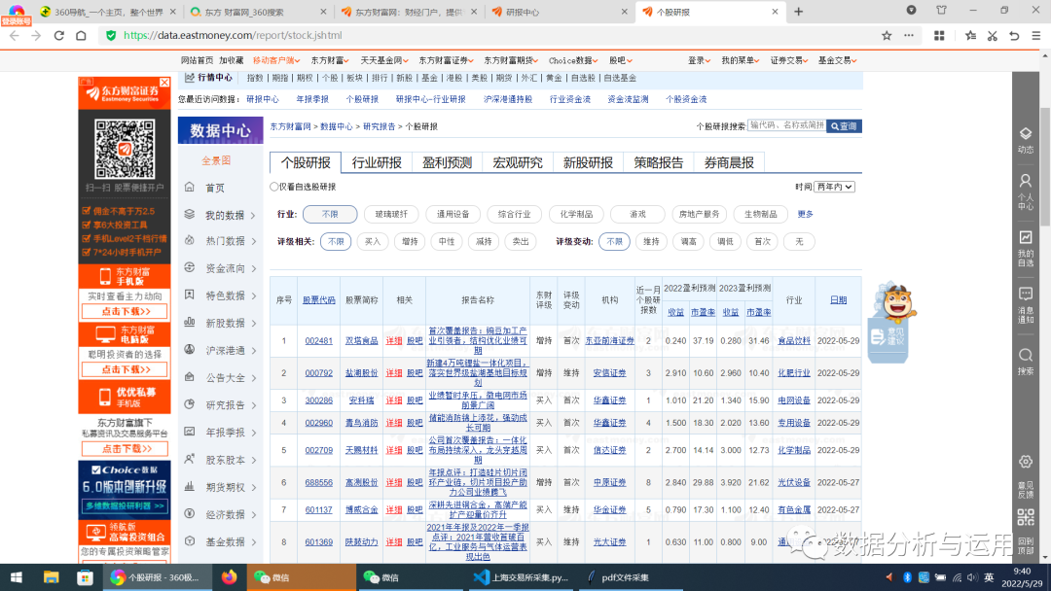Open 盐湖股份 stock name link
This screenshot has width=1051, height=591.
coord(362,373)
